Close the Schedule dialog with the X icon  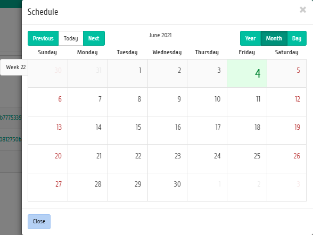click(302, 10)
